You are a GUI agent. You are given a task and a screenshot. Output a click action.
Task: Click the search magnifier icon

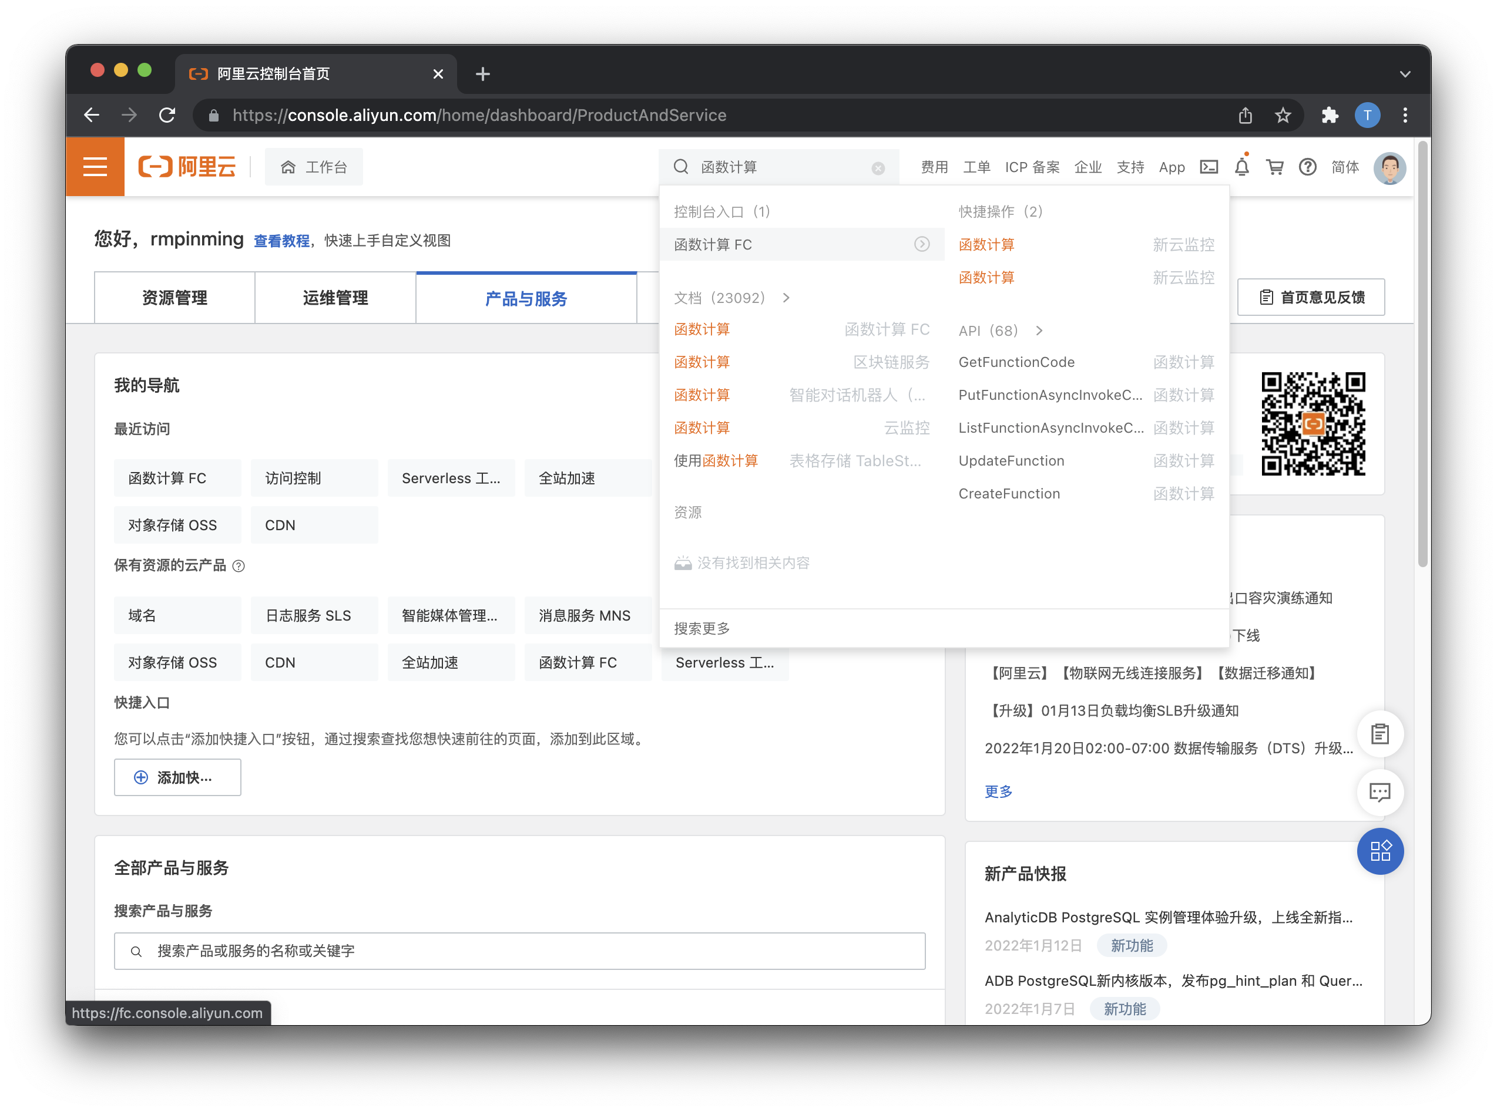pos(681,166)
